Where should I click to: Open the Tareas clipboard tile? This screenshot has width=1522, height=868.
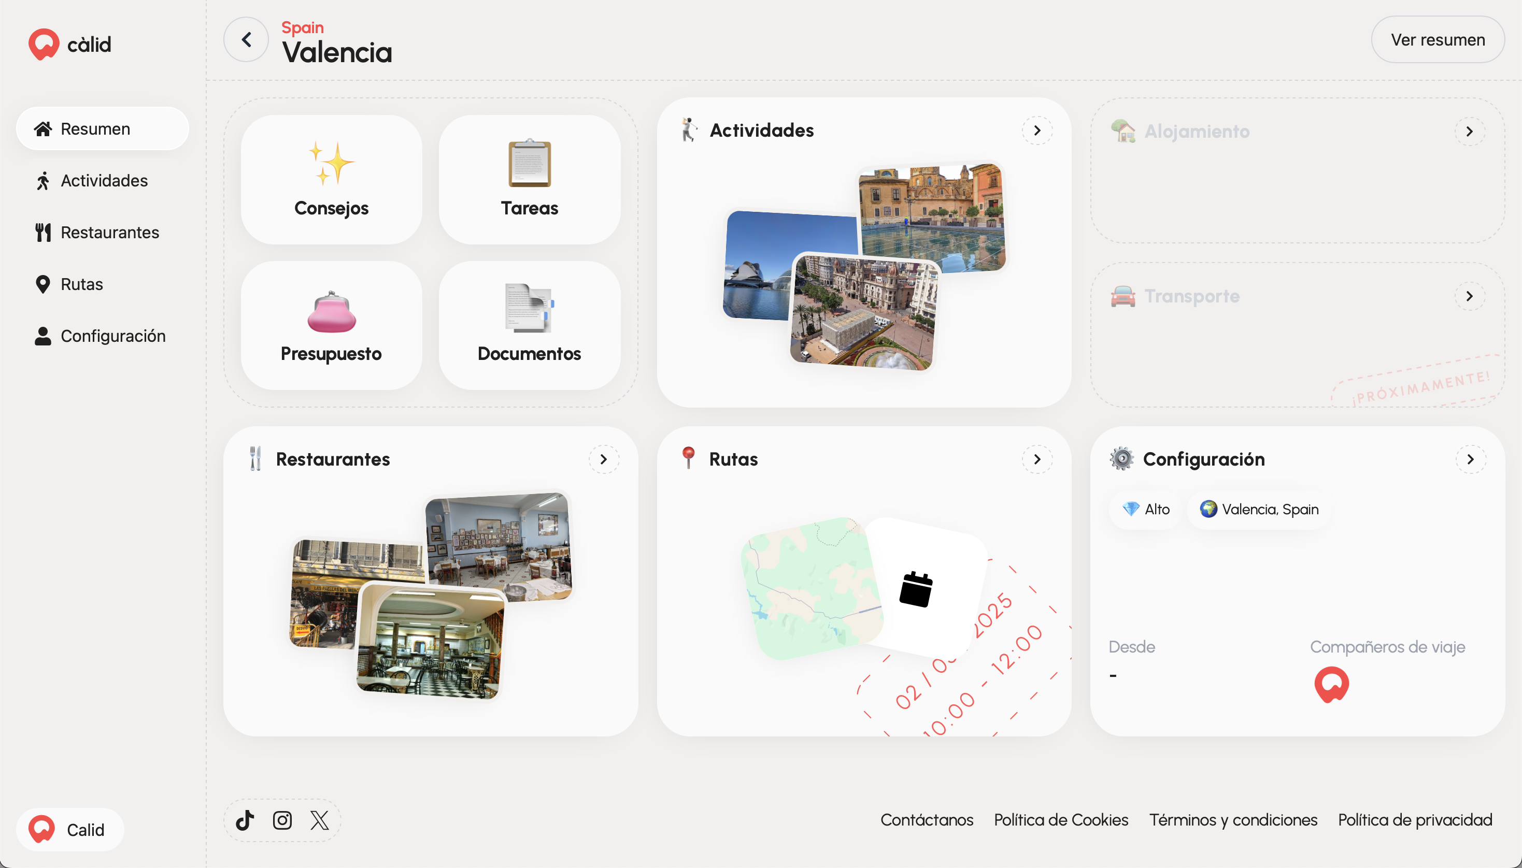pos(529,179)
